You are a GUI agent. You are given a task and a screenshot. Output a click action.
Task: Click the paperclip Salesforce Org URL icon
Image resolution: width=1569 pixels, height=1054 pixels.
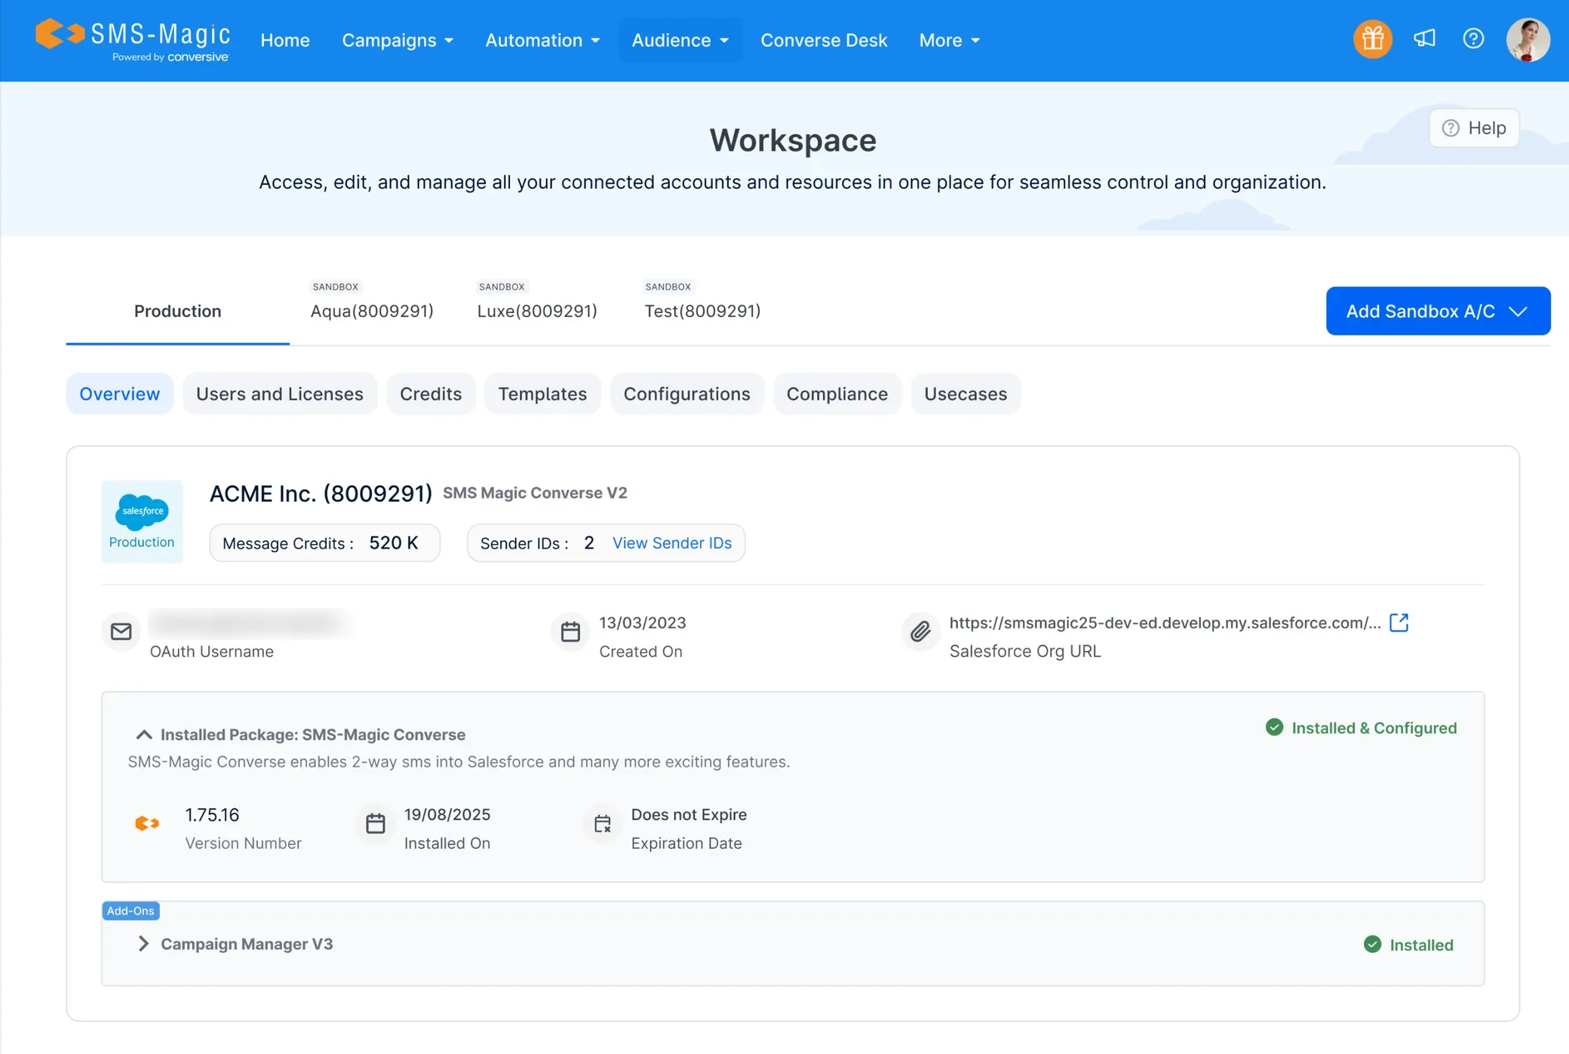pos(920,631)
